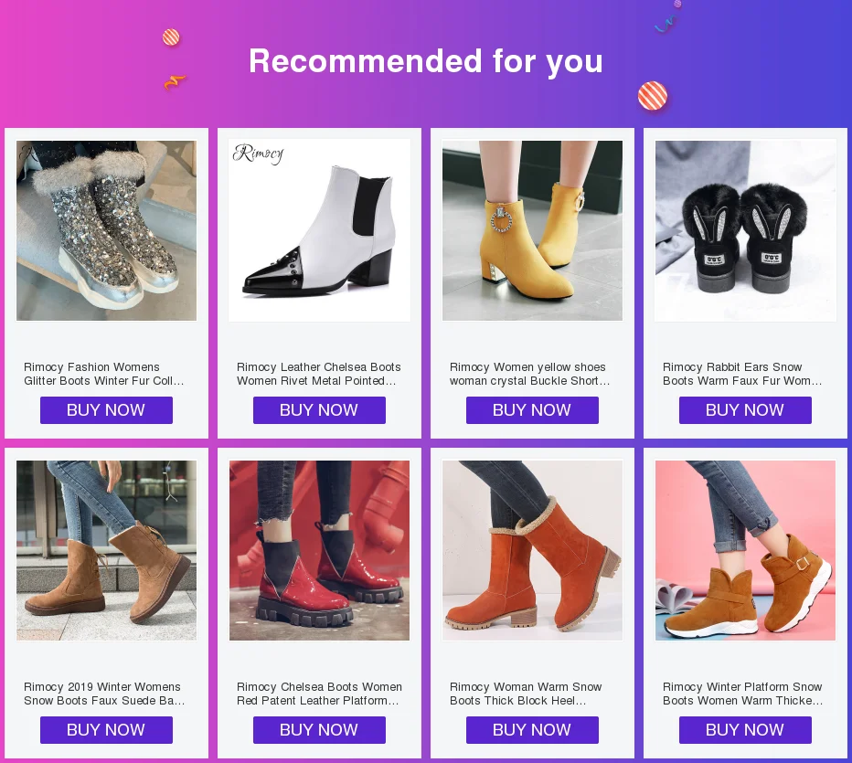Click BUY NOW for Thick Block Heel Boots
Screen dimensions: 852x763
[x=532, y=730]
